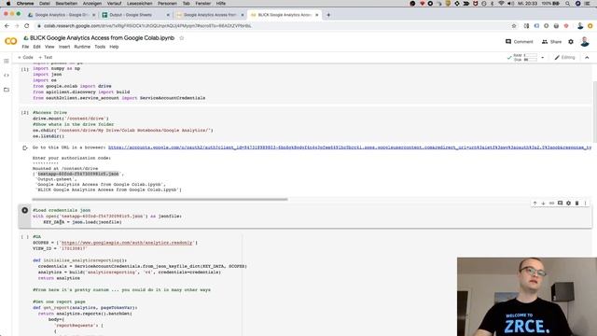
Task: Click the Colab CO logo
Action: click(x=10, y=41)
